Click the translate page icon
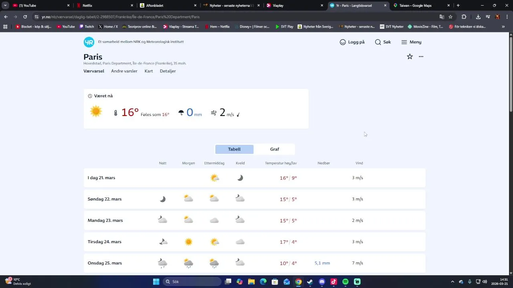 click(442, 17)
